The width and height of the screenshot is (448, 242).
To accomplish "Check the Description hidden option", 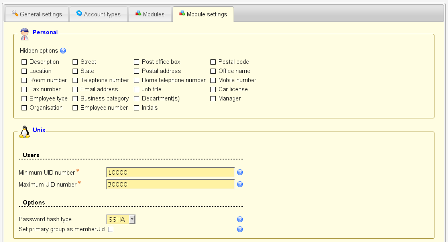I will (24, 62).
